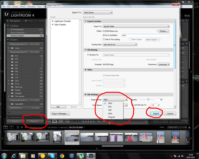
Task: Toggle Include Video Files checkbox
Action: pos(104,76)
